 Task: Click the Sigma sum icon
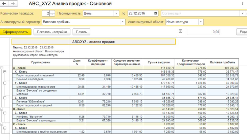pyautogui.click(x=180, y=31)
